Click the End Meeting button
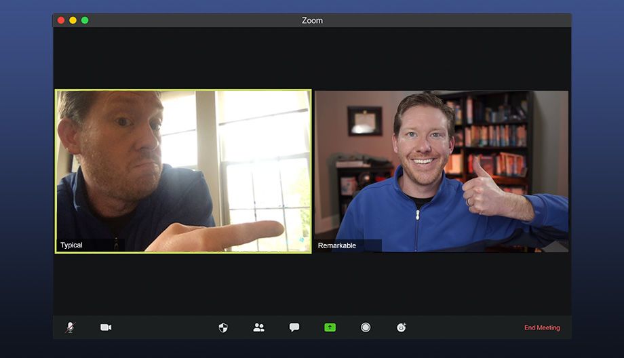 point(542,327)
